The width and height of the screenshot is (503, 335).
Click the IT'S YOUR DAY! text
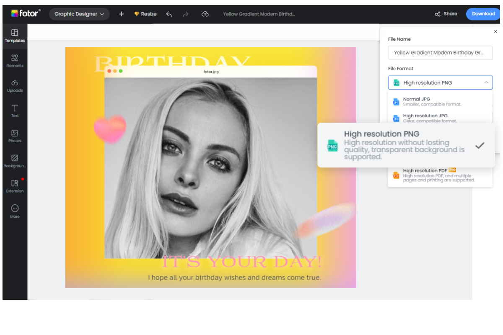point(242,262)
